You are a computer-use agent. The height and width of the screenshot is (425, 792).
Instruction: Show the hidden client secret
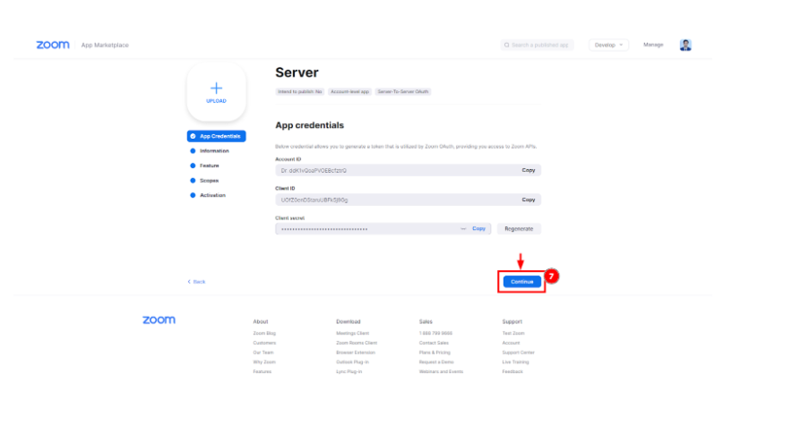(463, 229)
